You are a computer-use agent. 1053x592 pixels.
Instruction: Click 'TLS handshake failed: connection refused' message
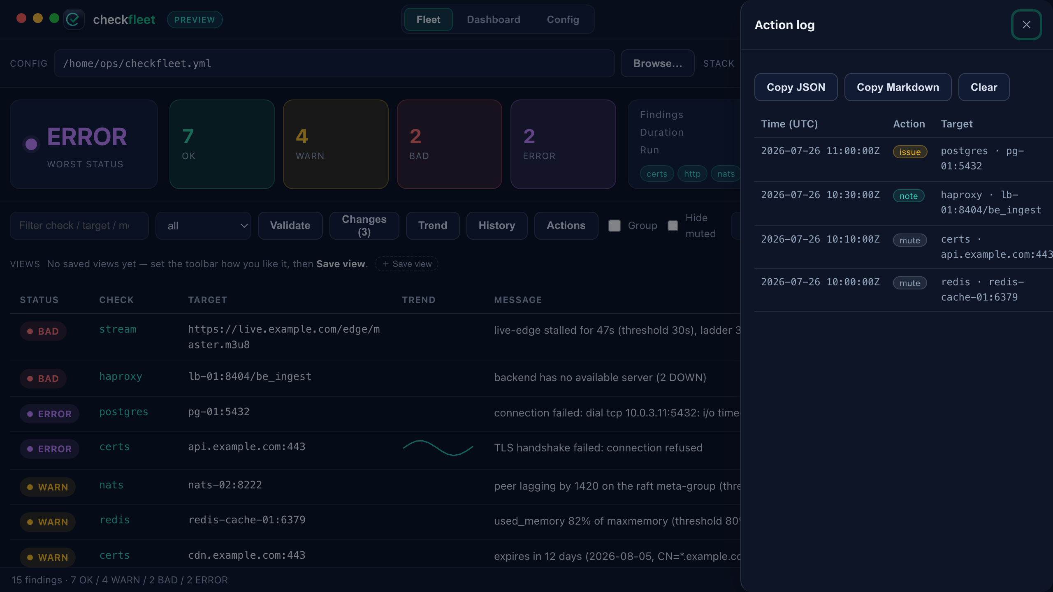point(598,448)
